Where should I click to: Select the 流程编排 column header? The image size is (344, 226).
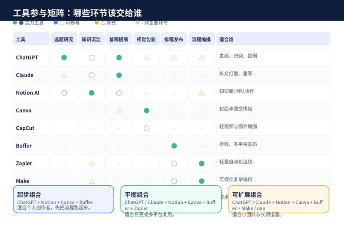pyautogui.click(x=202, y=39)
